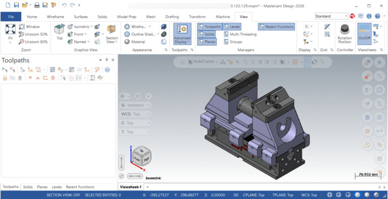Image resolution: width=388 pixels, height=199 pixels.
Task: Toggle Viewsheets On/Off
Action: (x=364, y=34)
